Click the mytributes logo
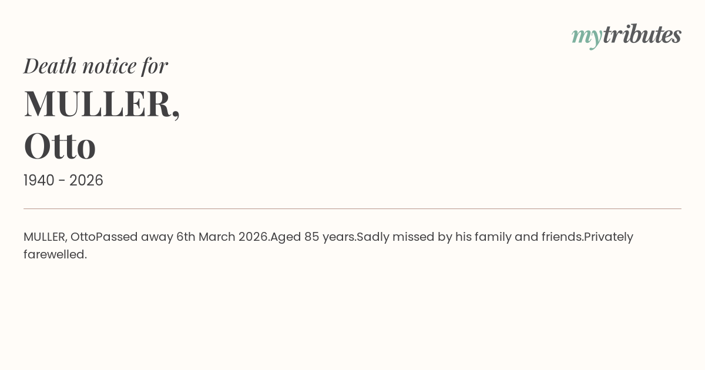Viewport: 705px width, 370px height. [626, 35]
